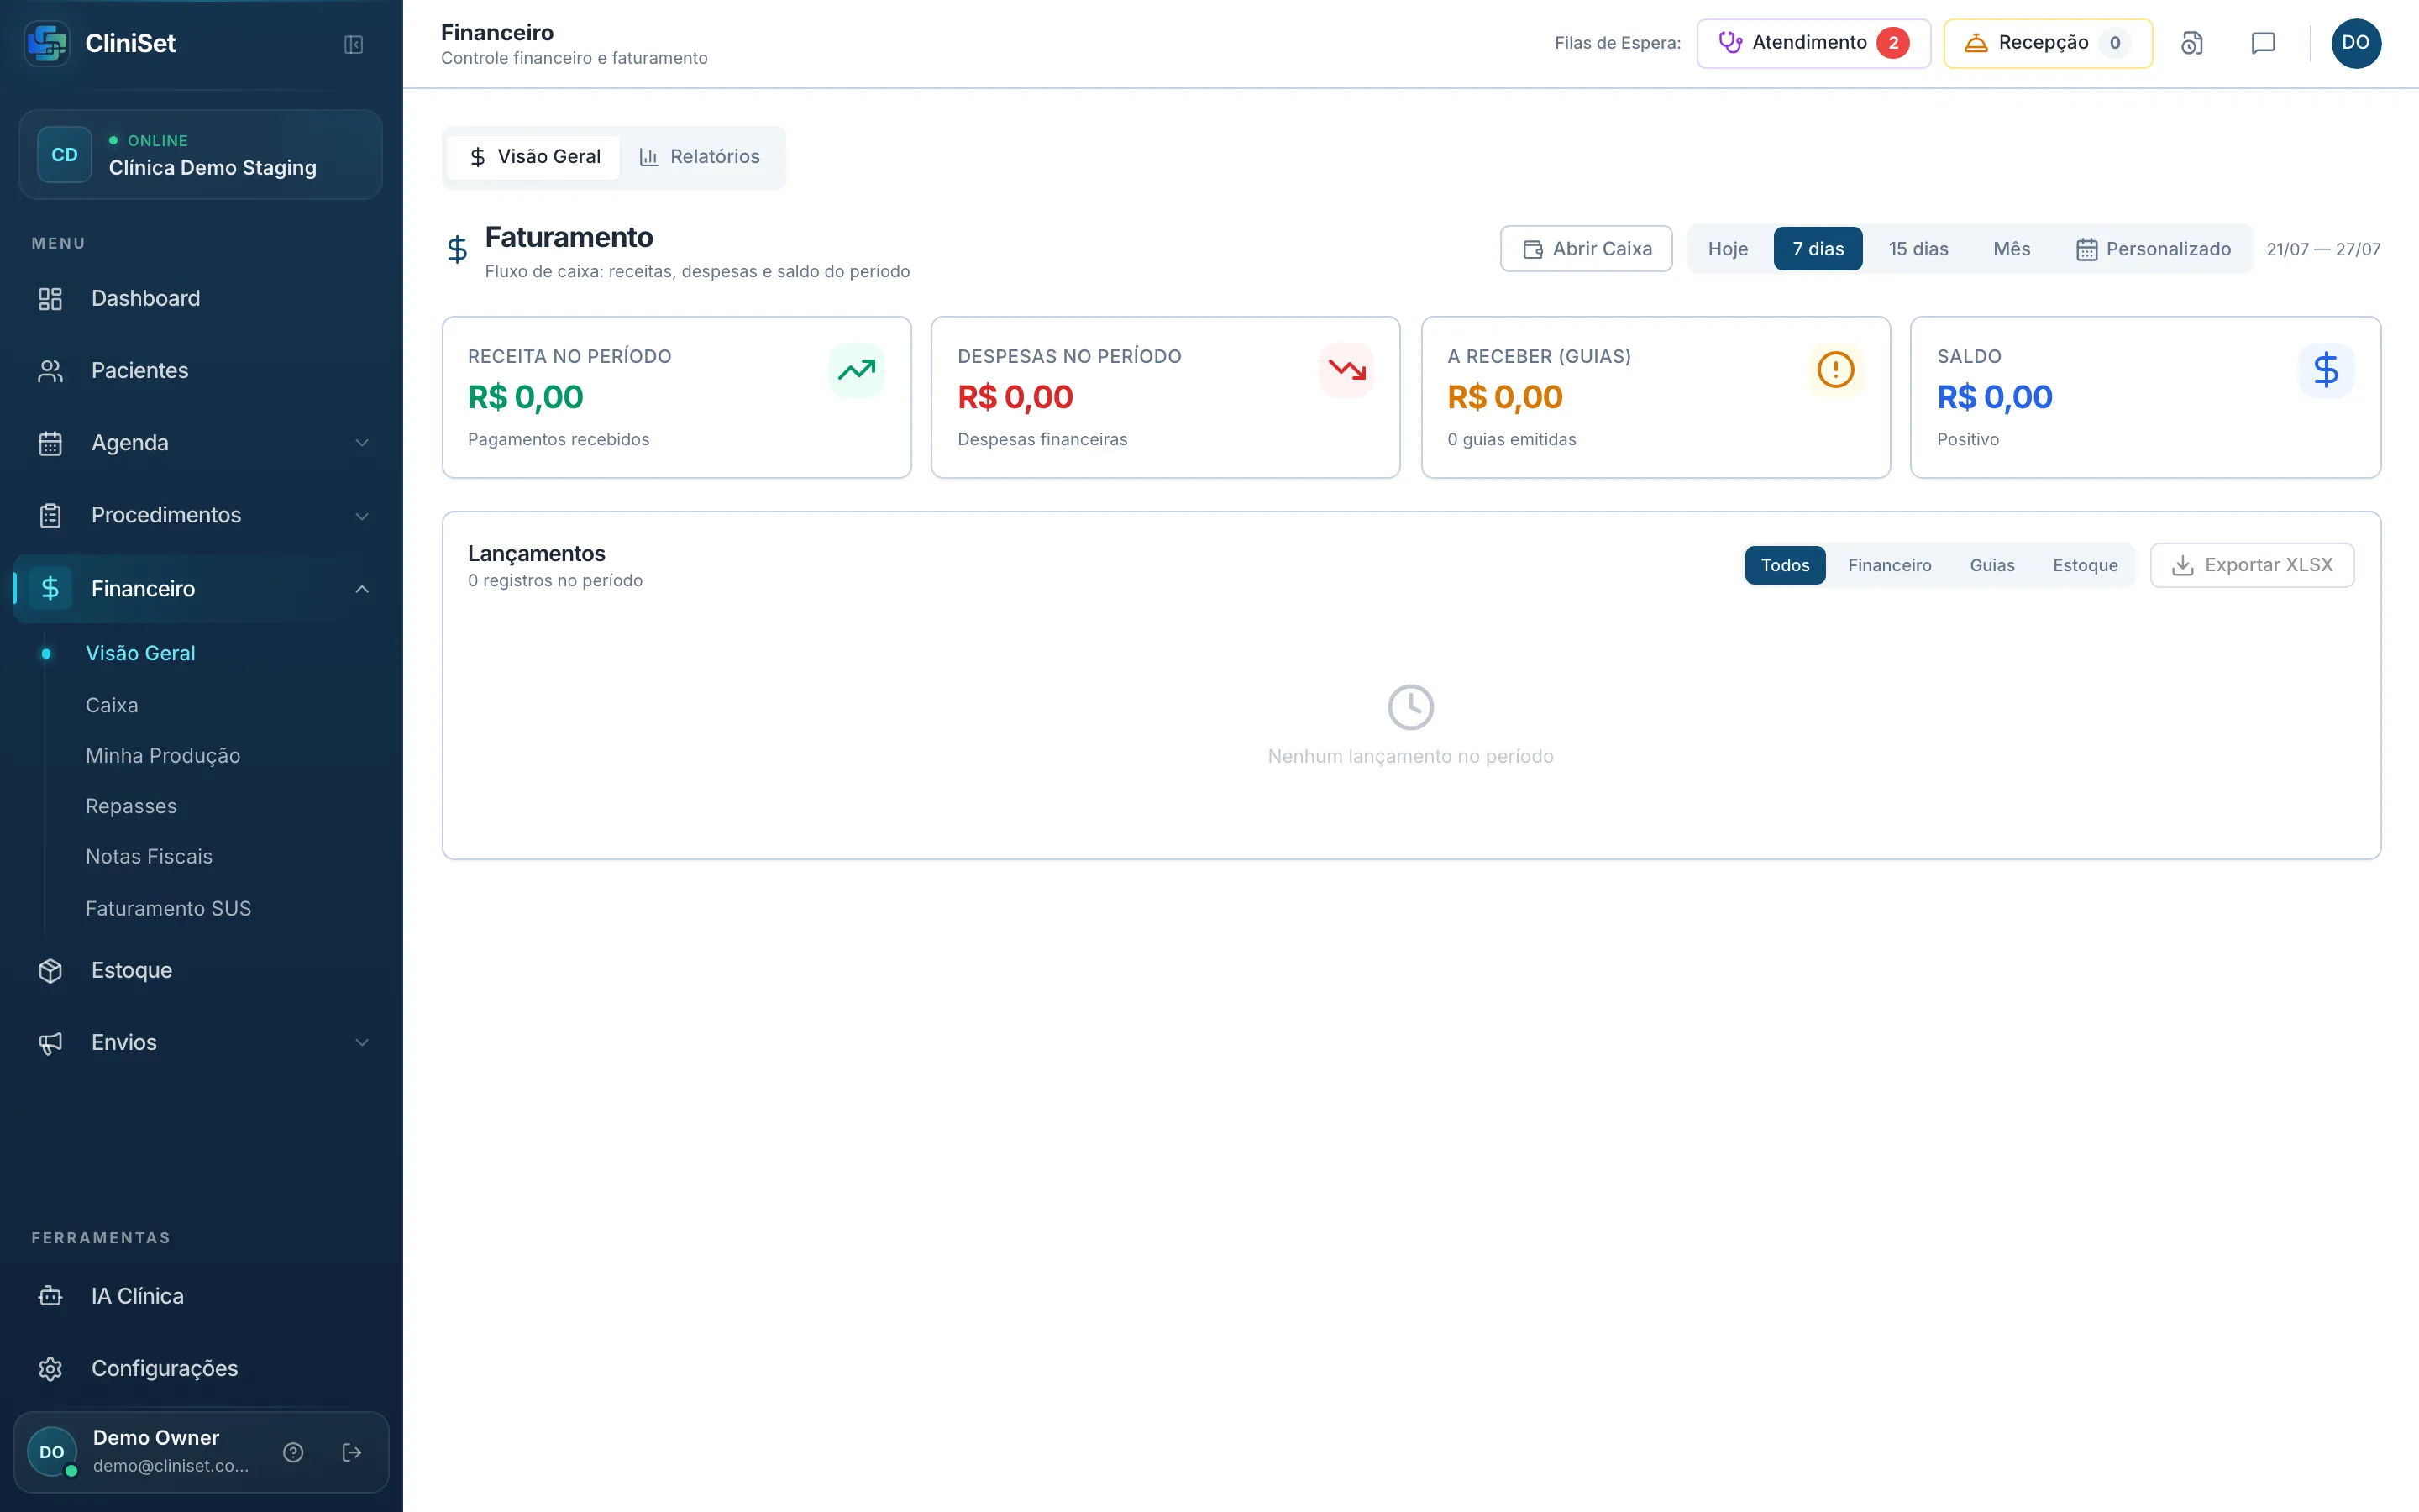
Task: Open the chat messages icon
Action: tap(2263, 43)
